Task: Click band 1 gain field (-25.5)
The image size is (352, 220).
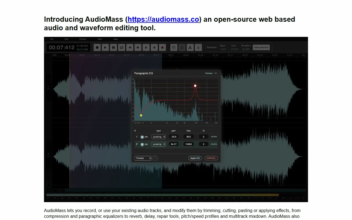Action: pos(174,137)
